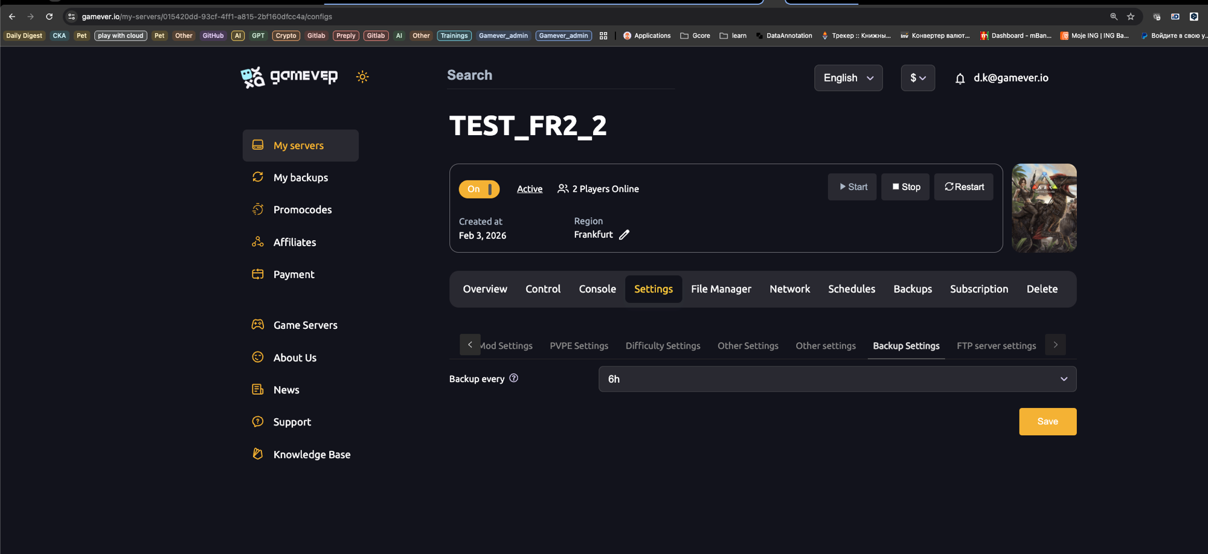Click the Restart server button
Screen dimensions: 1208x554
point(964,187)
